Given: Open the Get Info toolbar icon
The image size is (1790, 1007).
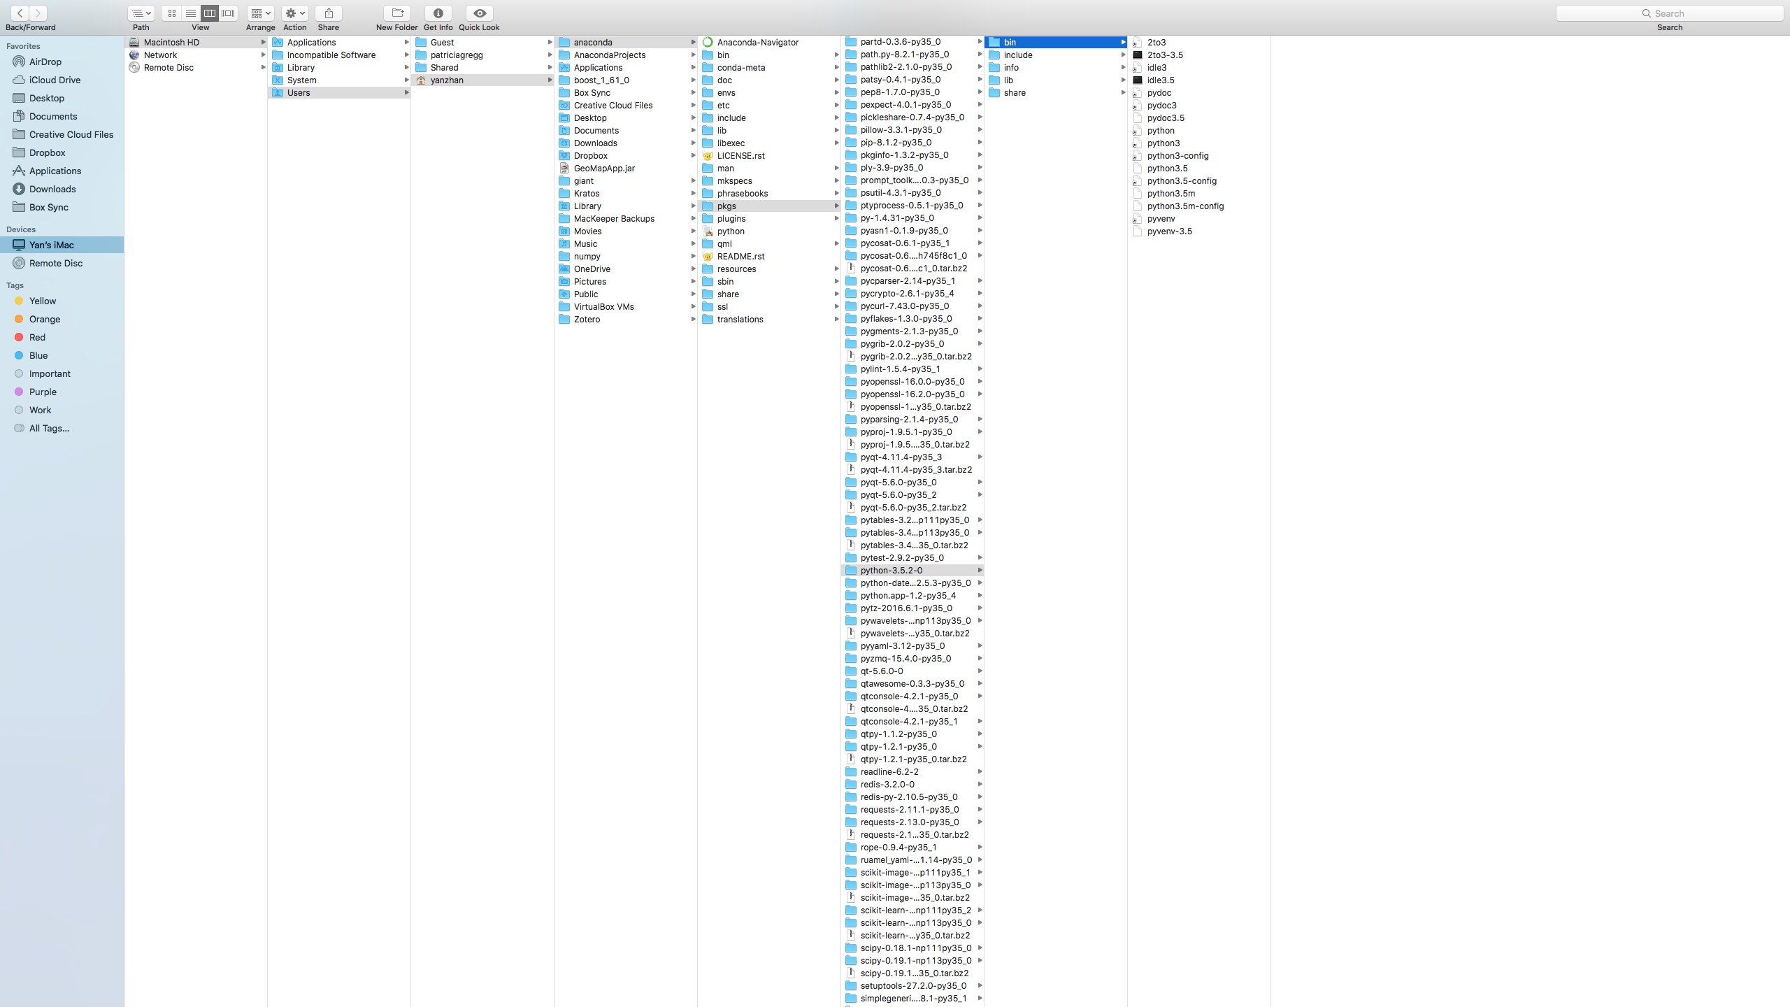Looking at the screenshot, I should [x=438, y=13].
